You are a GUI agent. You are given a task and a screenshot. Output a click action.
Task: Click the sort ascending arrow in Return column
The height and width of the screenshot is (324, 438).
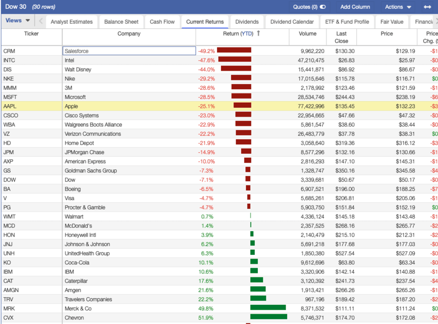pos(258,34)
